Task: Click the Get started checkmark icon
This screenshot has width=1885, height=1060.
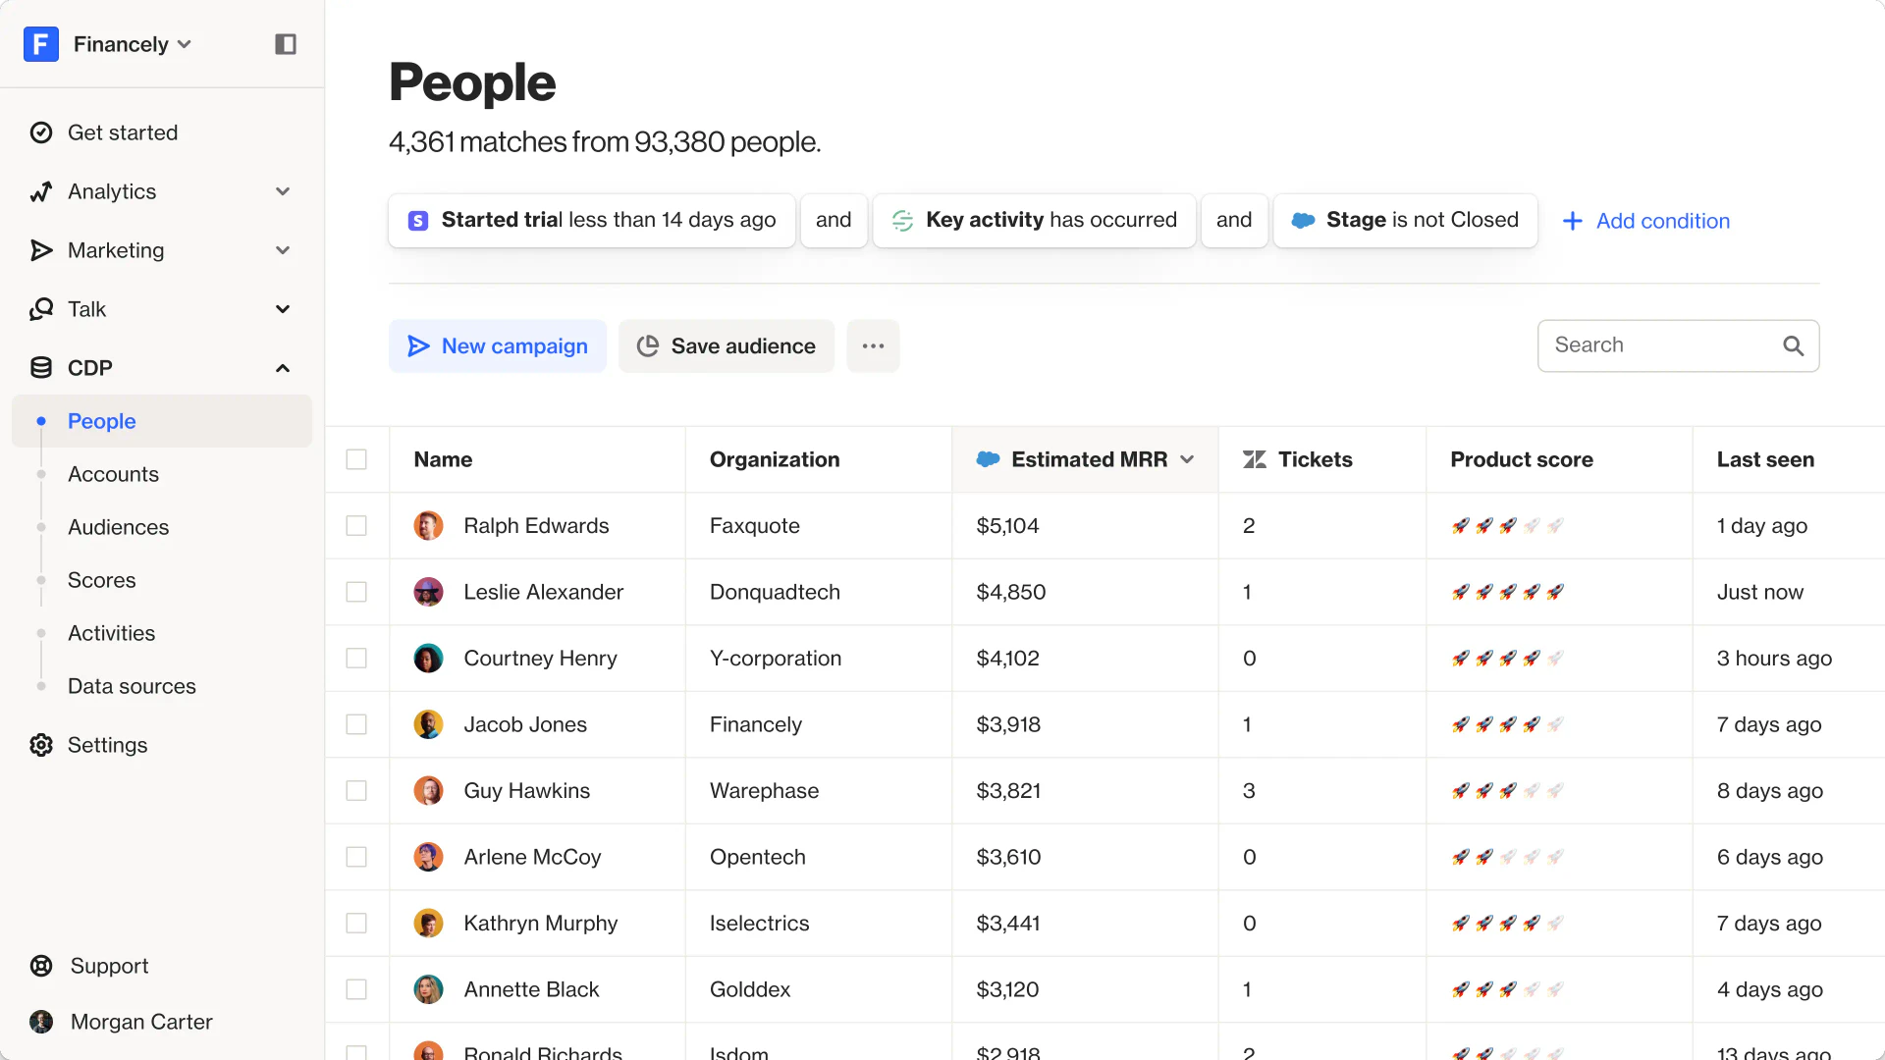Action: click(x=40, y=132)
